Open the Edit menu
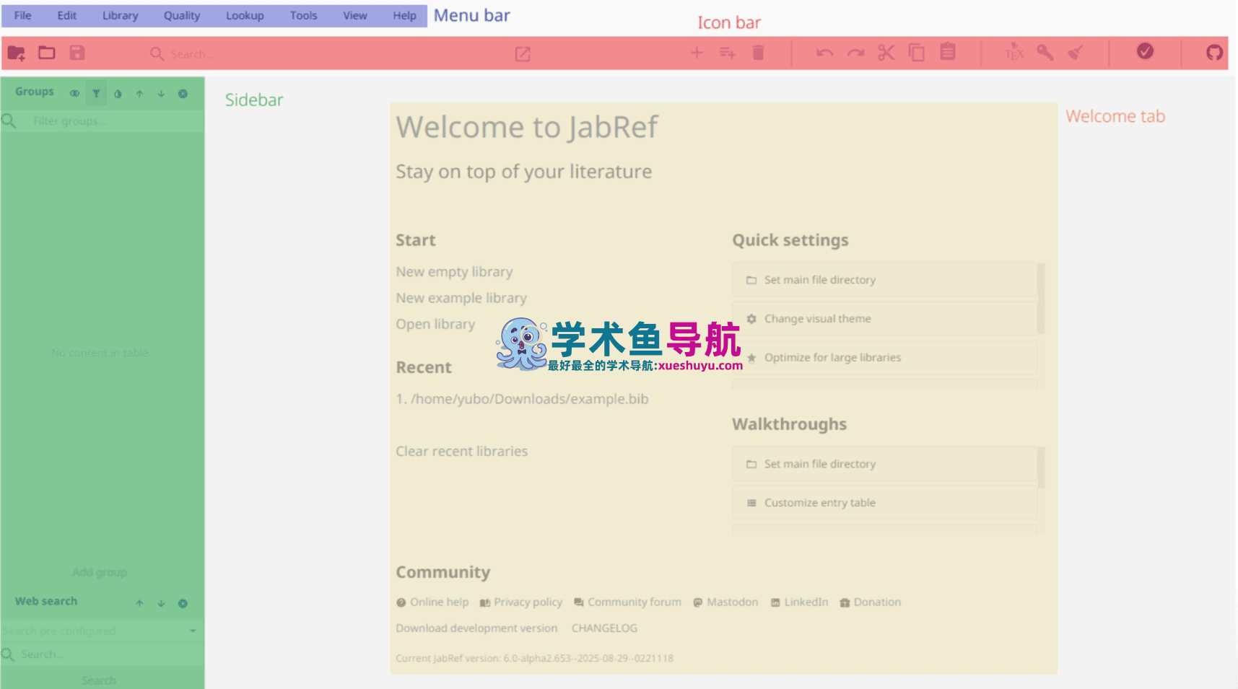The width and height of the screenshot is (1238, 689). pyautogui.click(x=66, y=15)
